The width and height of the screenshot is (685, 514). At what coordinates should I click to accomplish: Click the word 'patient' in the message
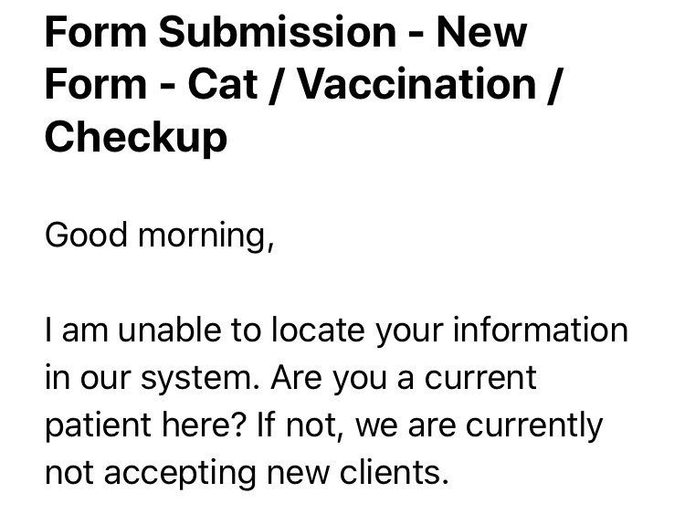tap(98, 426)
